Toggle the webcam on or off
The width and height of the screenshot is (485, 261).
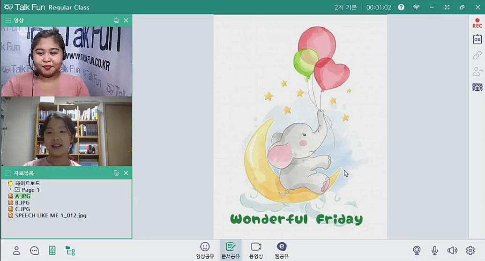coord(417,250)
